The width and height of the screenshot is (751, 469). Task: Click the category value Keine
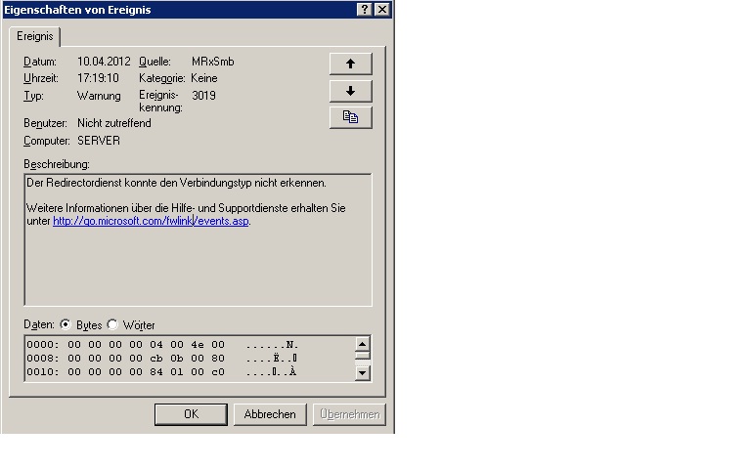point(204,78)
